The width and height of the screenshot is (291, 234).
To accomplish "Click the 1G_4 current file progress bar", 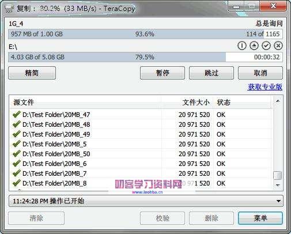I will 145,34.
